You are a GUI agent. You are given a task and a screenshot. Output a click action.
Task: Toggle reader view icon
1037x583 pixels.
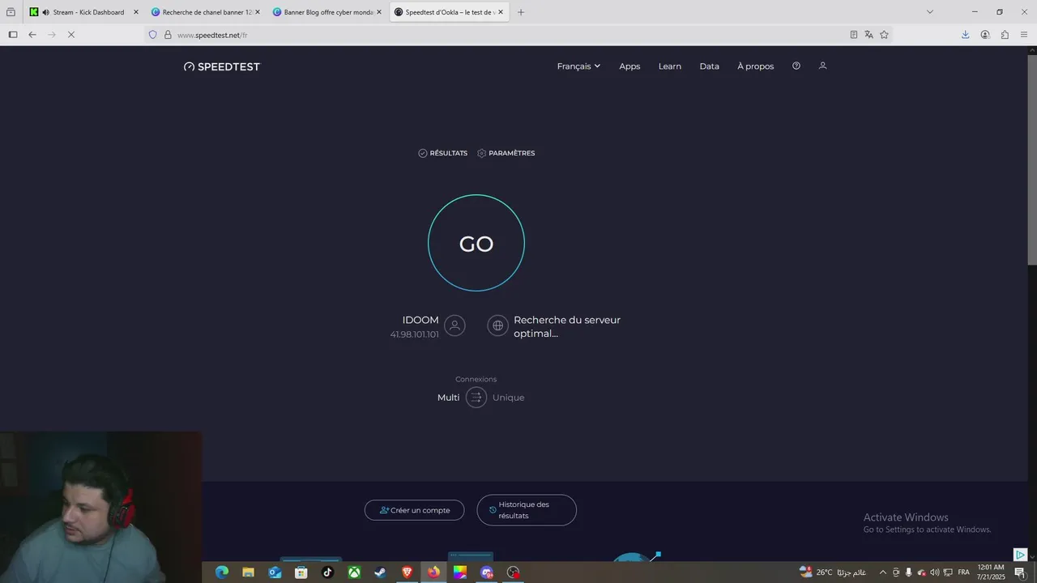854,35
